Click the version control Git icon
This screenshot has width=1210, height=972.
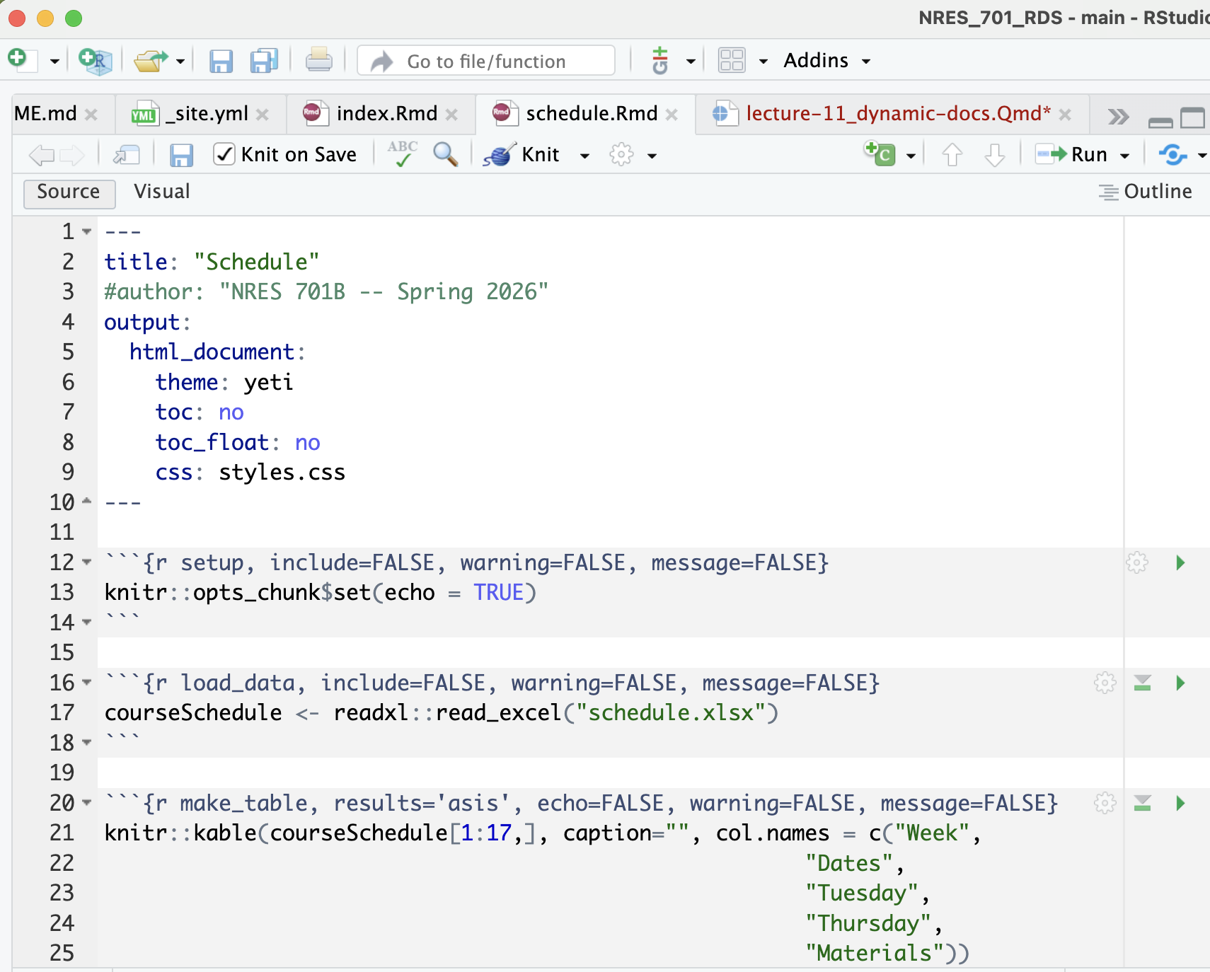tap(660, 60)
